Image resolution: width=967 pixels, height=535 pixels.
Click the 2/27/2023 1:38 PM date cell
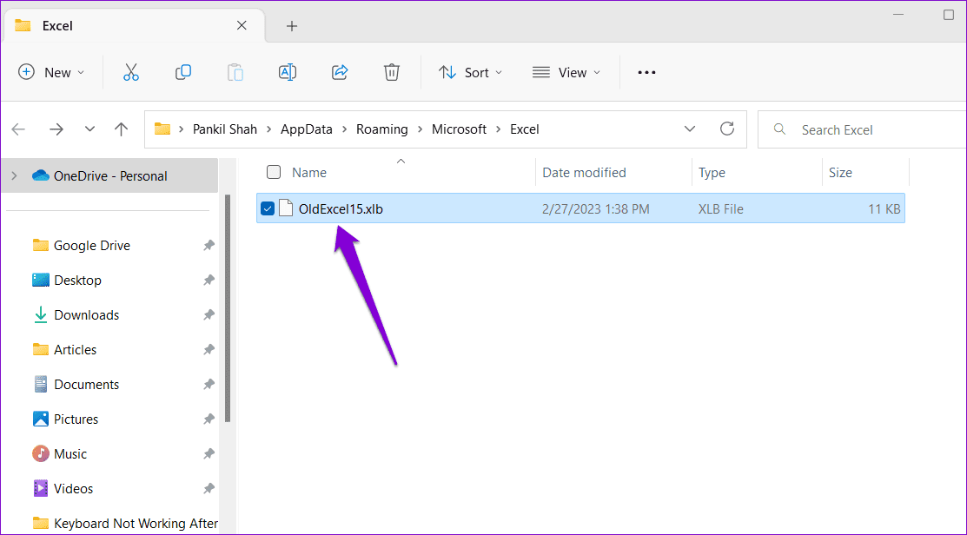pyautogui.click(x=596, y=209)
